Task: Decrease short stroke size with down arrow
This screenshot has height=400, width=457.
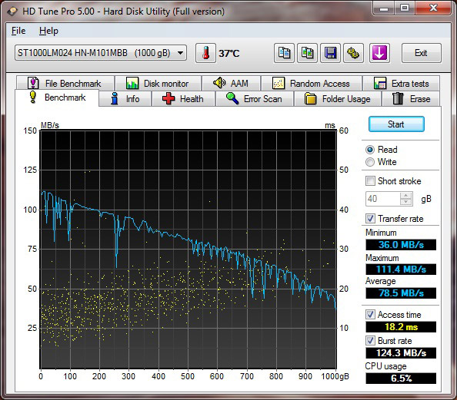Action: coord(406,202)
